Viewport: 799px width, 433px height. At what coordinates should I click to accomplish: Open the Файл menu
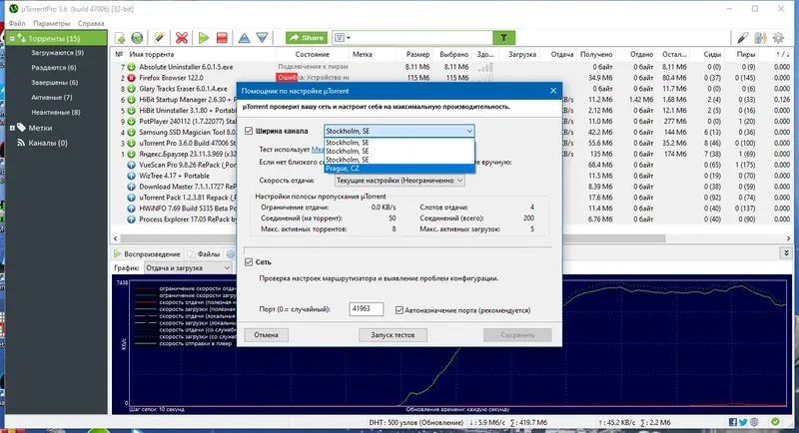[17, 23]
